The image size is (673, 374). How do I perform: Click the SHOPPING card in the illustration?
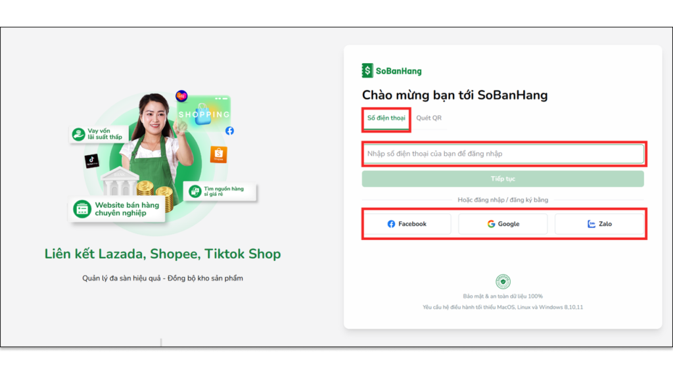coord(204,112)
